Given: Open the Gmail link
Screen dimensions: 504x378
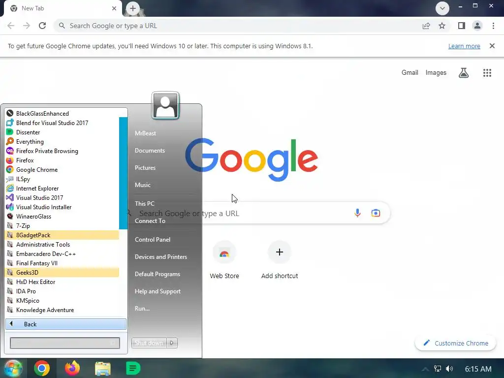Looking at the screenshot, I should 410,73.
